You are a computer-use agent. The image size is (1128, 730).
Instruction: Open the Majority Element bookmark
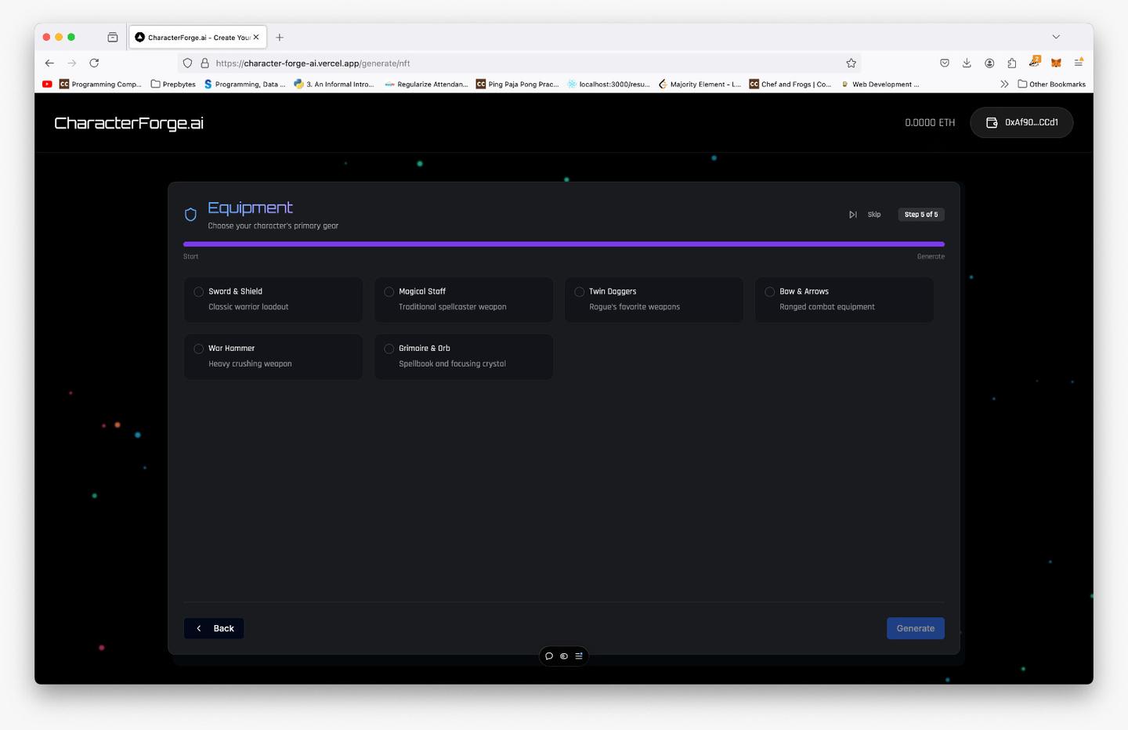point(700,84)
